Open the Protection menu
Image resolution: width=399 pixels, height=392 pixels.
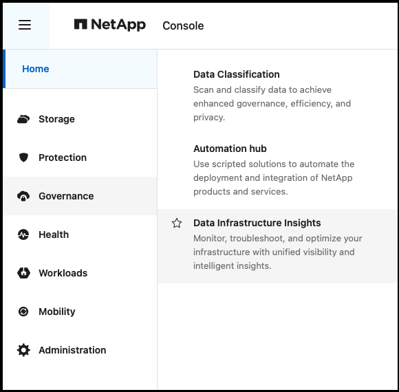coord(80,157)
